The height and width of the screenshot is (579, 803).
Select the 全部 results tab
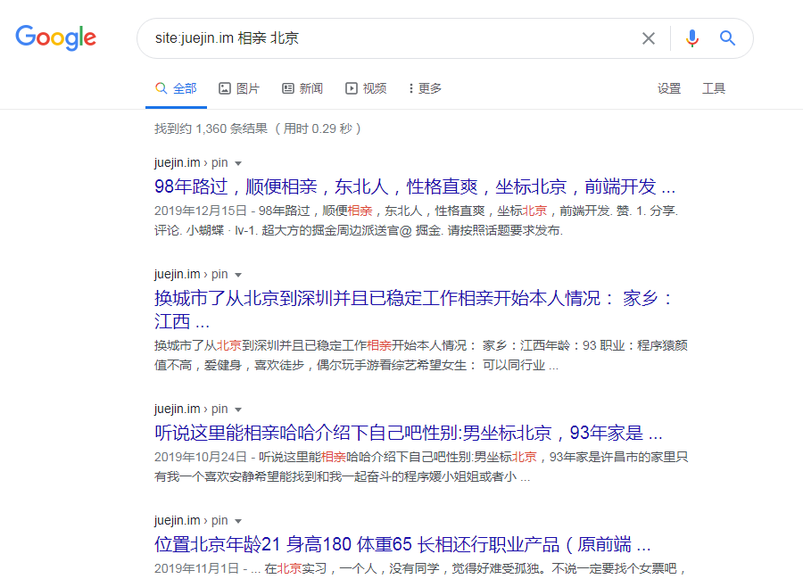point(176,88)
